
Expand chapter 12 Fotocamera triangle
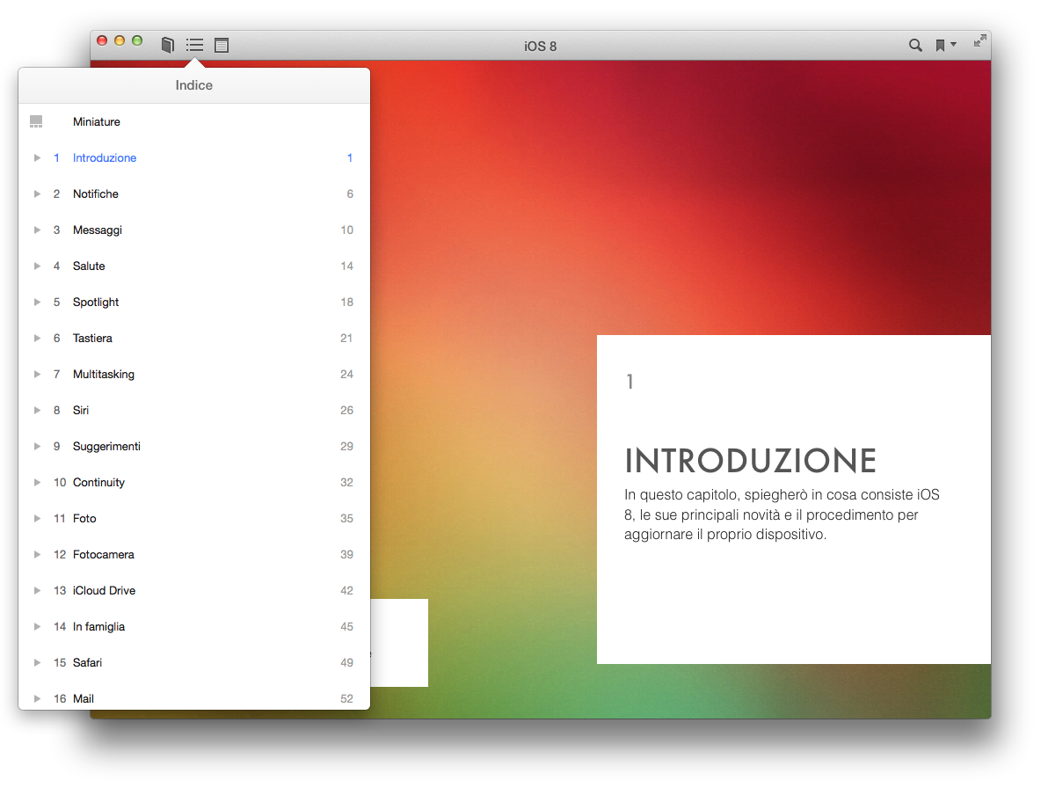(37, 554)
